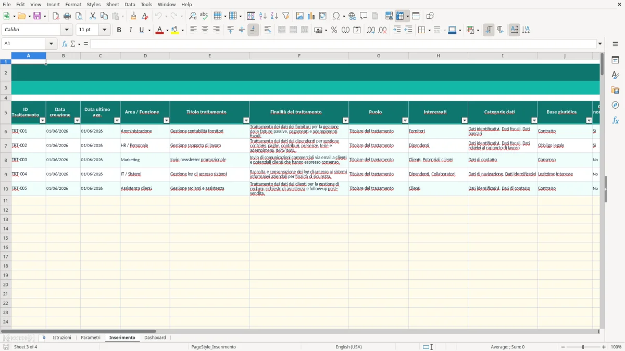
Task: Toggle Bold formatting
Action: tap(119, 30)
